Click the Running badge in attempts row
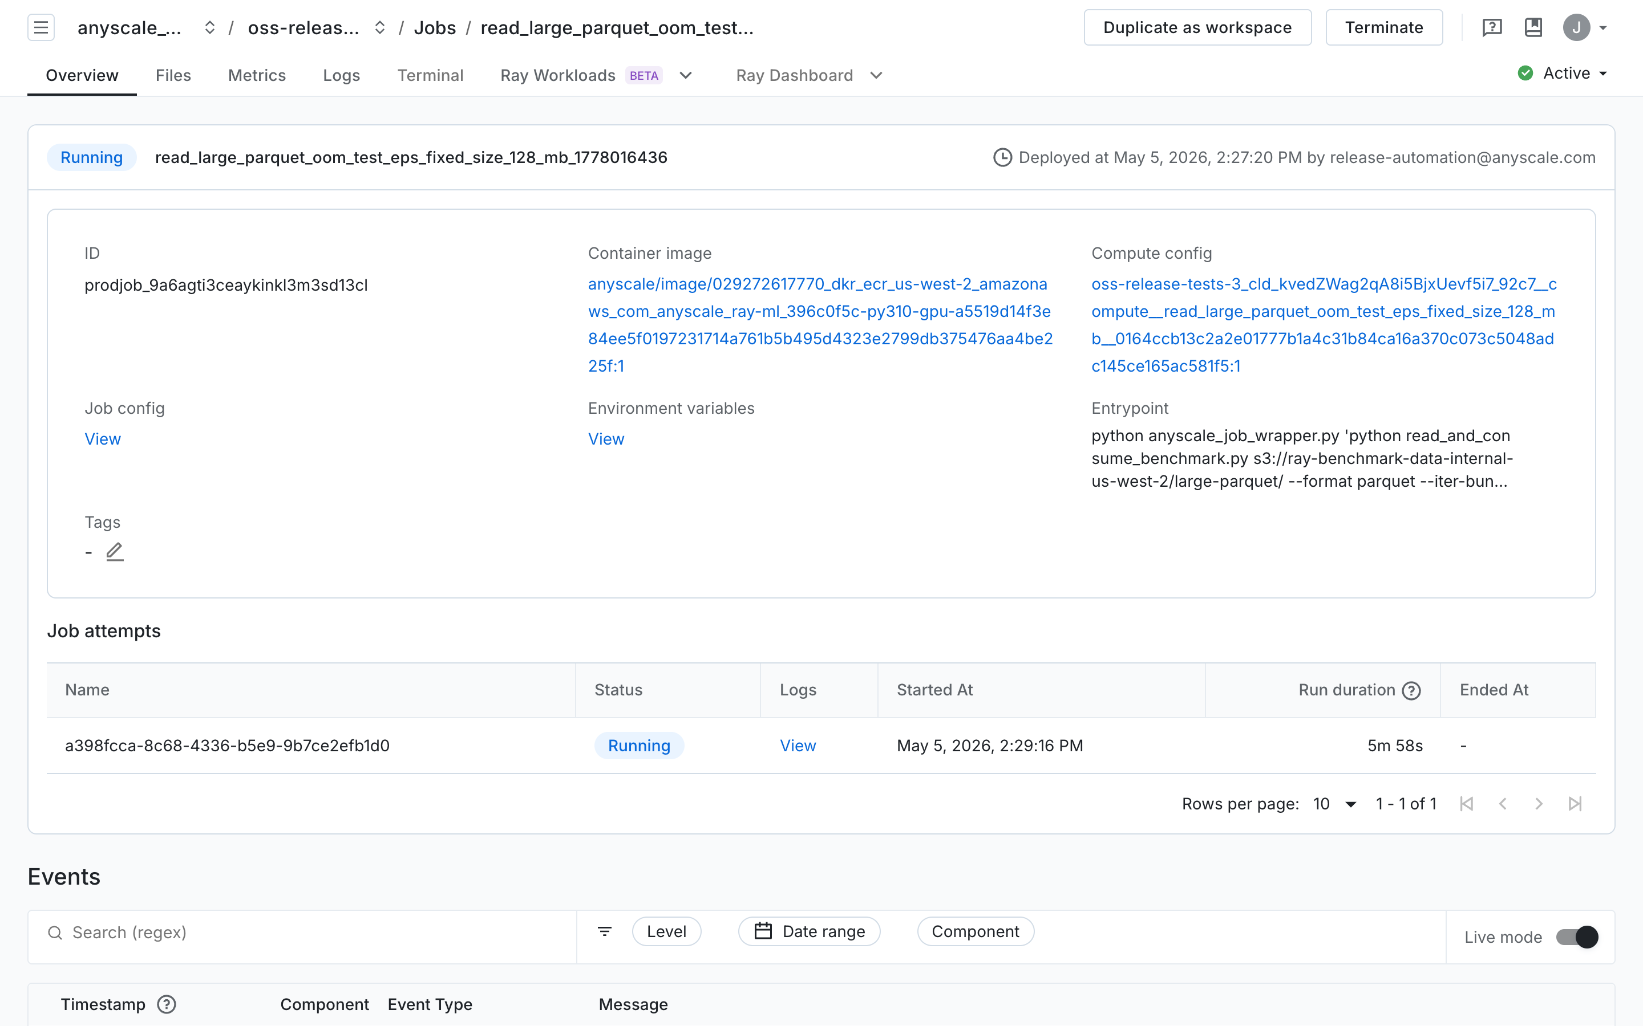Image resolution: width=1643 pixels, height=1026 pixels. click(639, 746)
